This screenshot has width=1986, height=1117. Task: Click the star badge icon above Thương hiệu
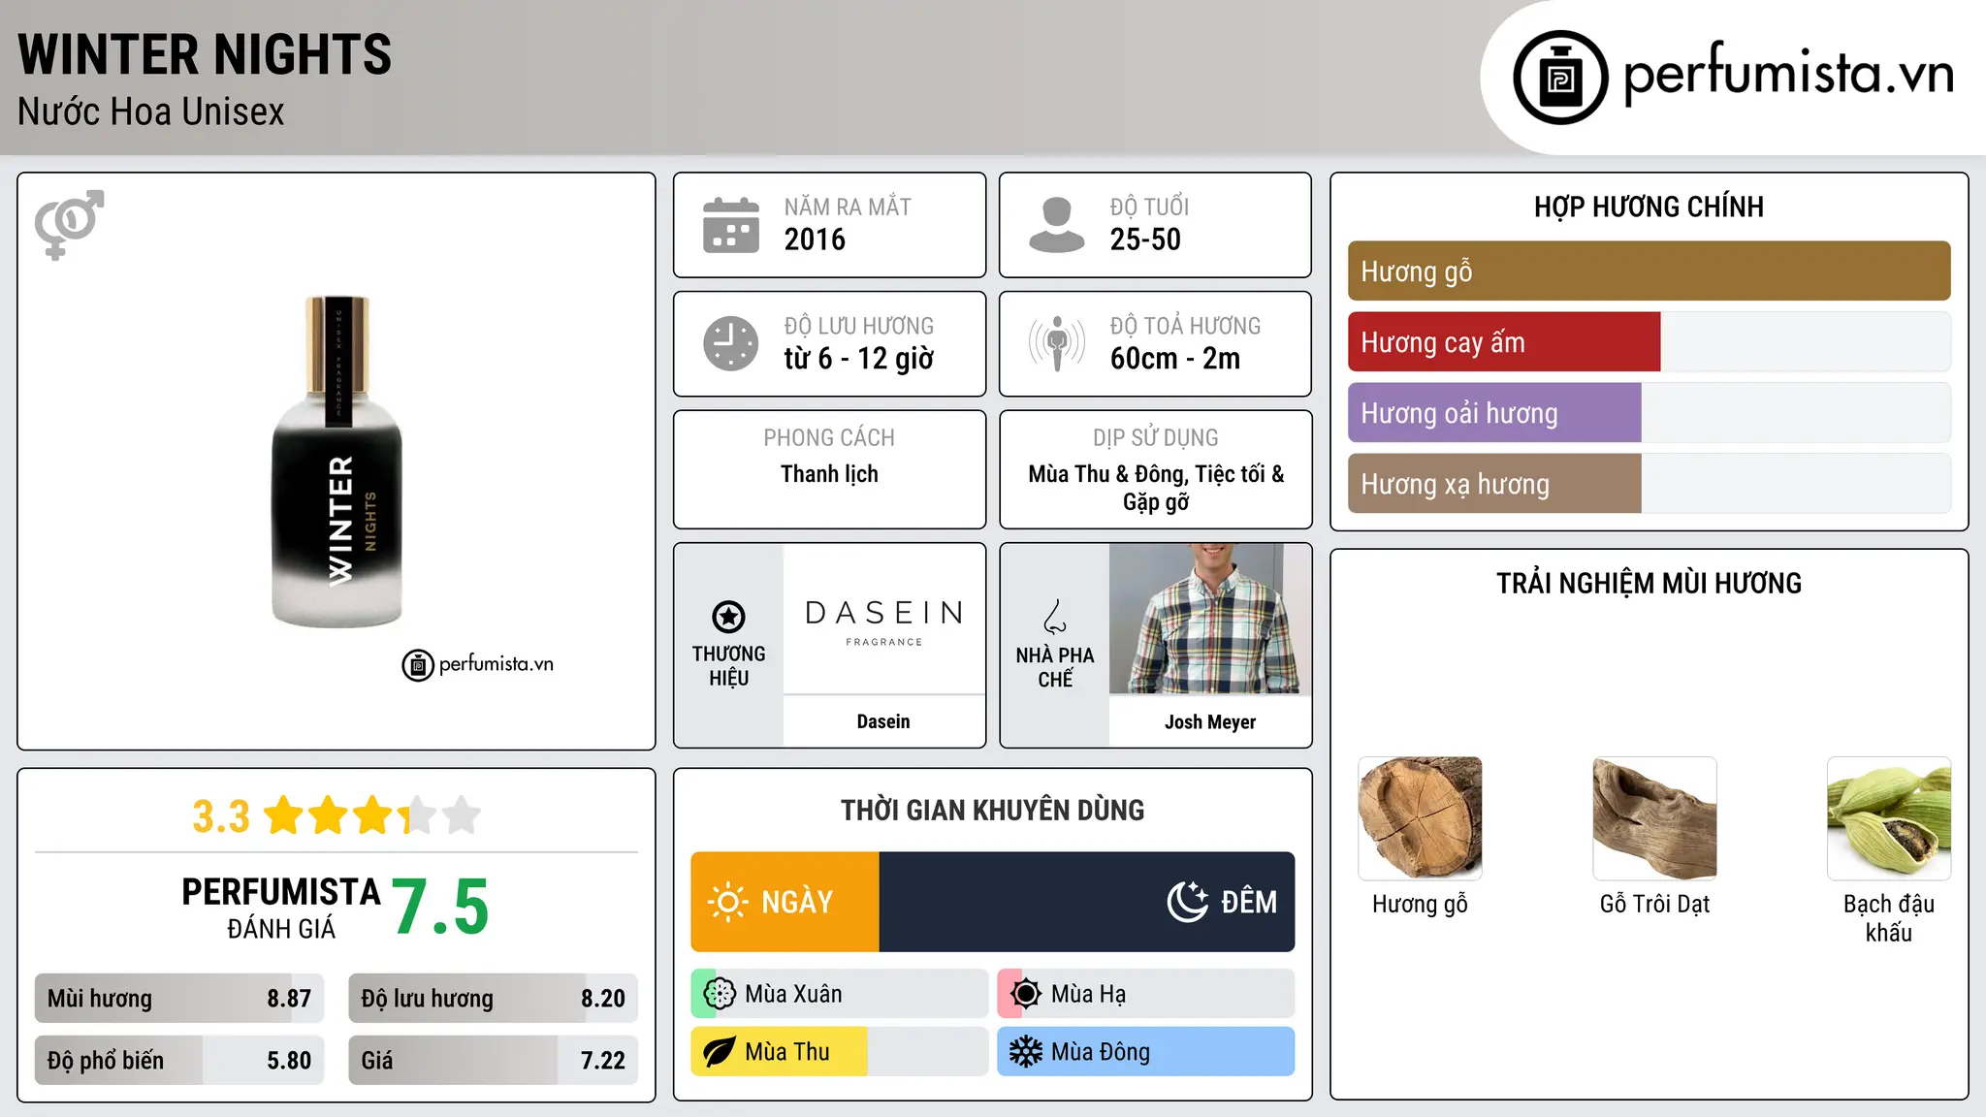tap(728, 617)
